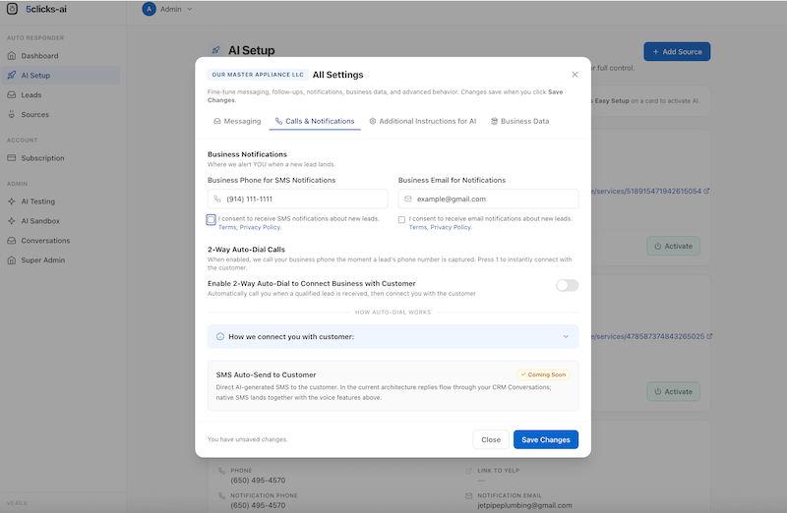
Task: Click the OUR MASTER APPLIANCE LLC badge
Action: 258,75
